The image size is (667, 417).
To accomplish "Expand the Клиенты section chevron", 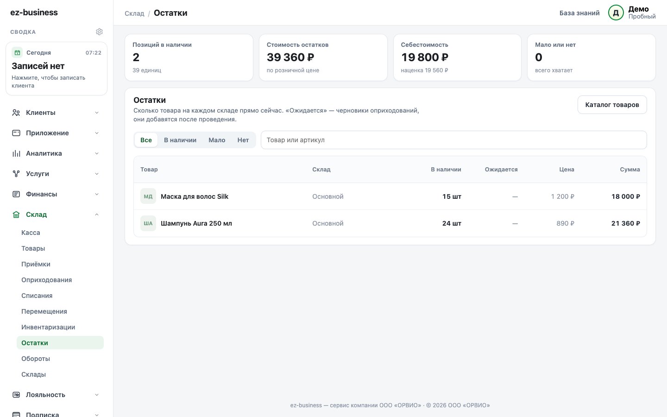I will pyautogui.click(x=97, y=113).
